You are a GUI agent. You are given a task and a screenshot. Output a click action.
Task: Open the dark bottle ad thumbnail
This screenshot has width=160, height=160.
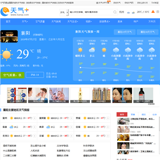pyautogui.click(x=143, y=95)
